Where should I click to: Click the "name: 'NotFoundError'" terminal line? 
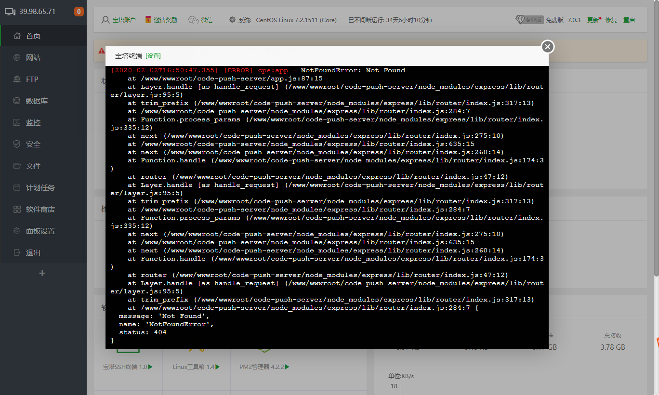166,324
